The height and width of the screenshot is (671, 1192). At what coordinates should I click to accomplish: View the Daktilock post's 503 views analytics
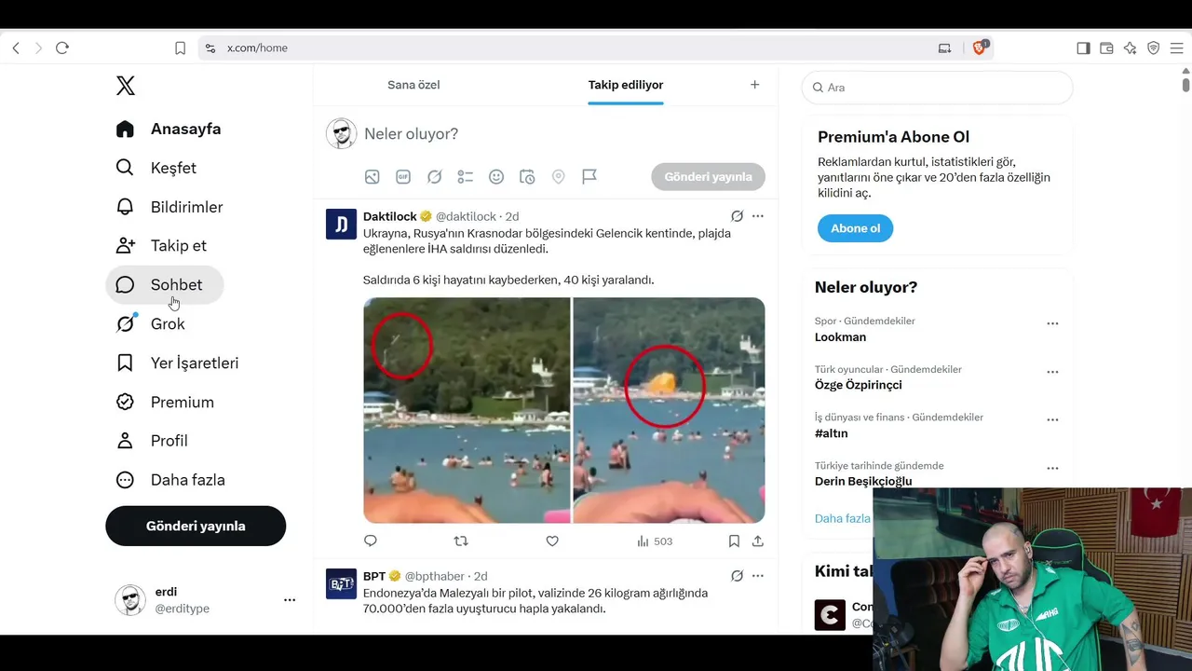tap(655, 541)
